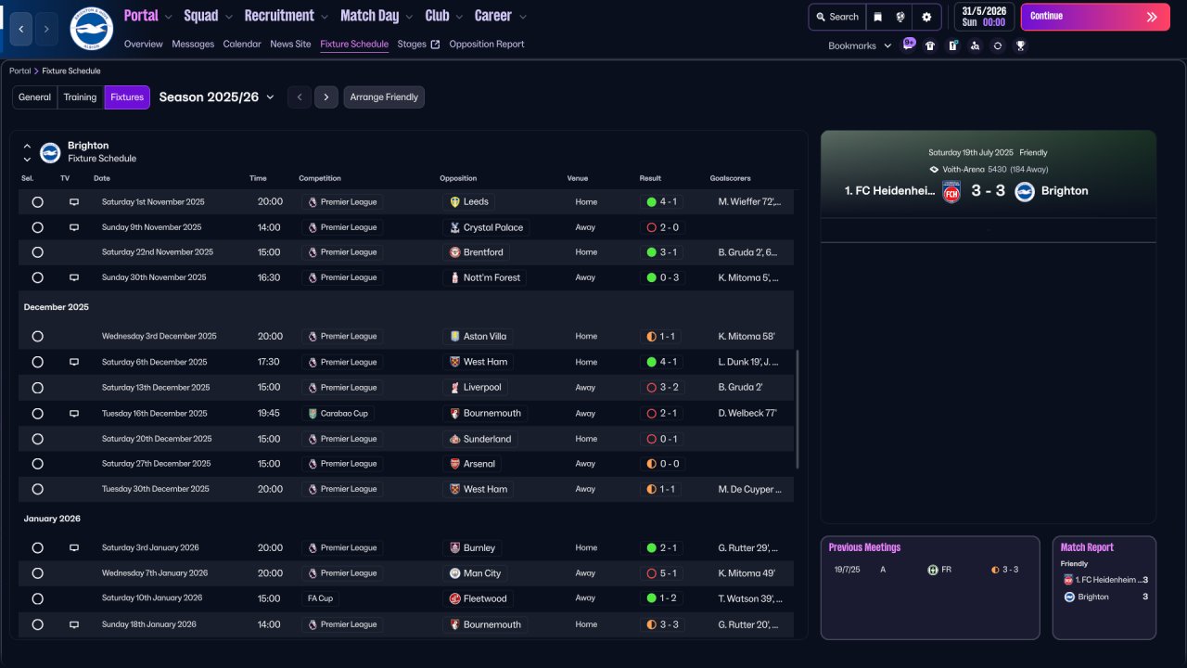
Task: Open the Messages tab
Action: tap(193, 45)
